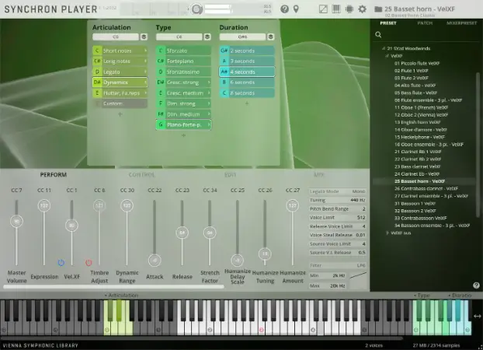Click the help icon at browser bottom
Image resolution: width=483 pixels, height=350 pixels.
tap(476, 285)
